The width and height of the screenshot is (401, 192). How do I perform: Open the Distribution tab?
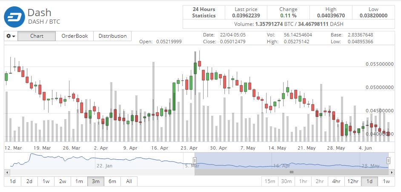click(112, 36)
